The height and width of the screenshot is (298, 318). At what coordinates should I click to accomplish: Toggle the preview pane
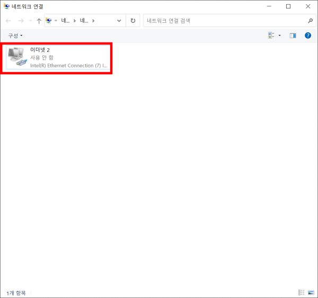[293, 36]
